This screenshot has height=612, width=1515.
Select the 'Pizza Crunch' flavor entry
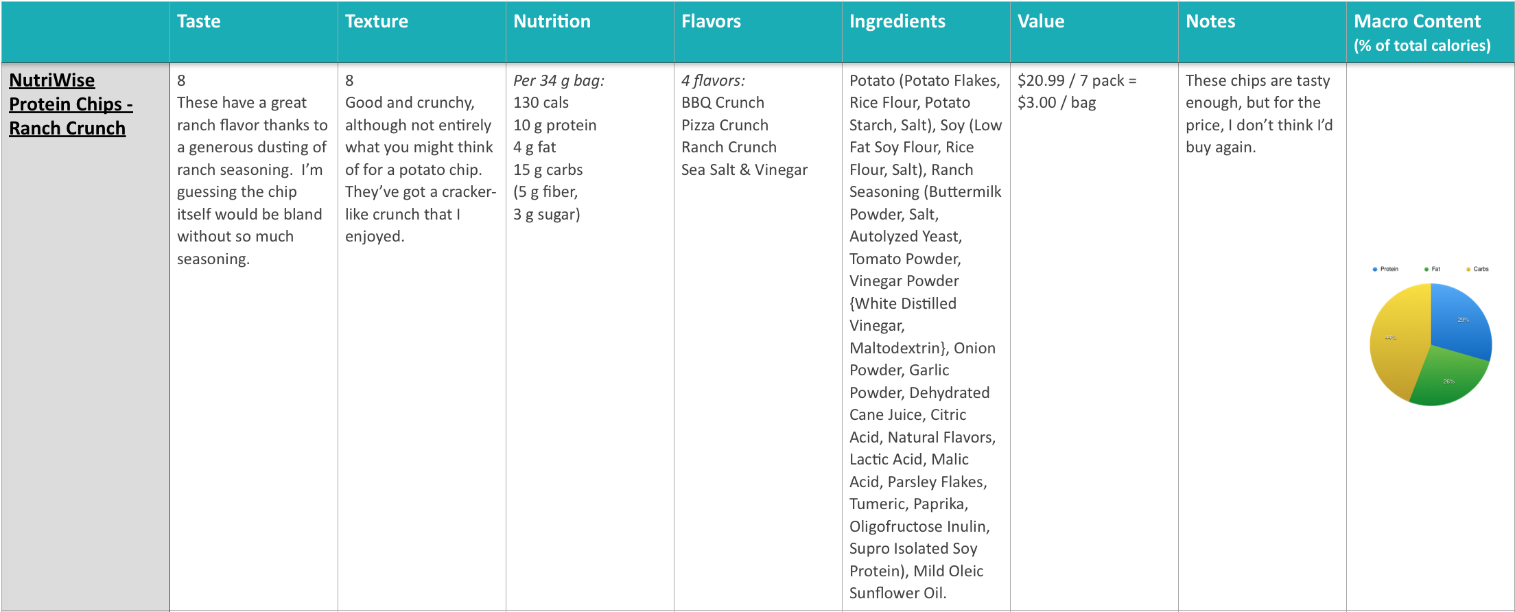point(725,125)
